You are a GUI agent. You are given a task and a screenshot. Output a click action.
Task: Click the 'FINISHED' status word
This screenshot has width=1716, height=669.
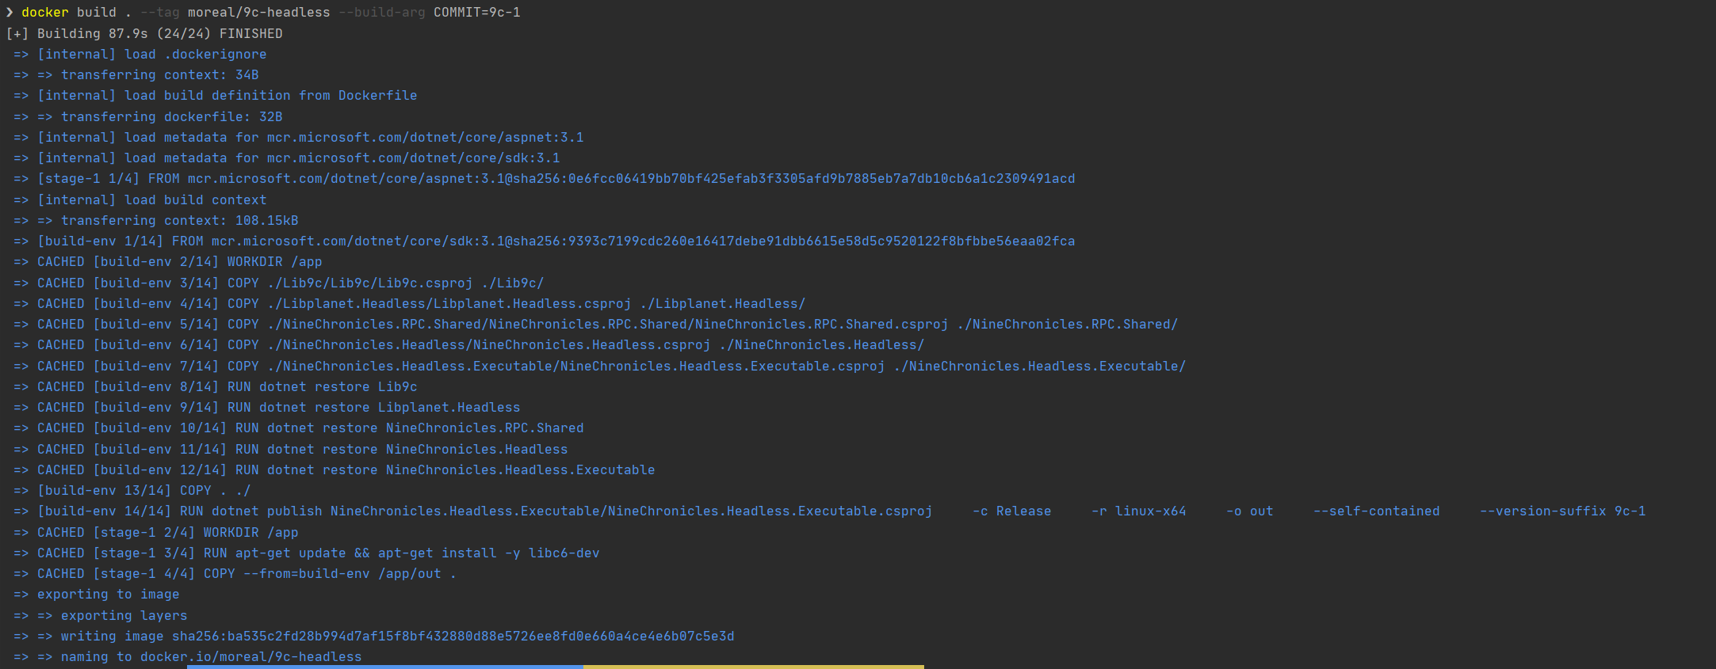coord(251,33)
